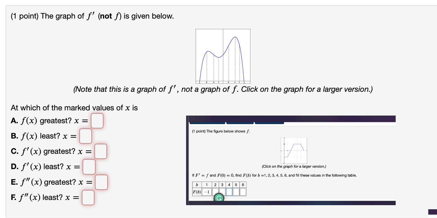Click the F(b) cell under b=3
Viewport: 437px width, 218px height.
(x=222, y=192)
